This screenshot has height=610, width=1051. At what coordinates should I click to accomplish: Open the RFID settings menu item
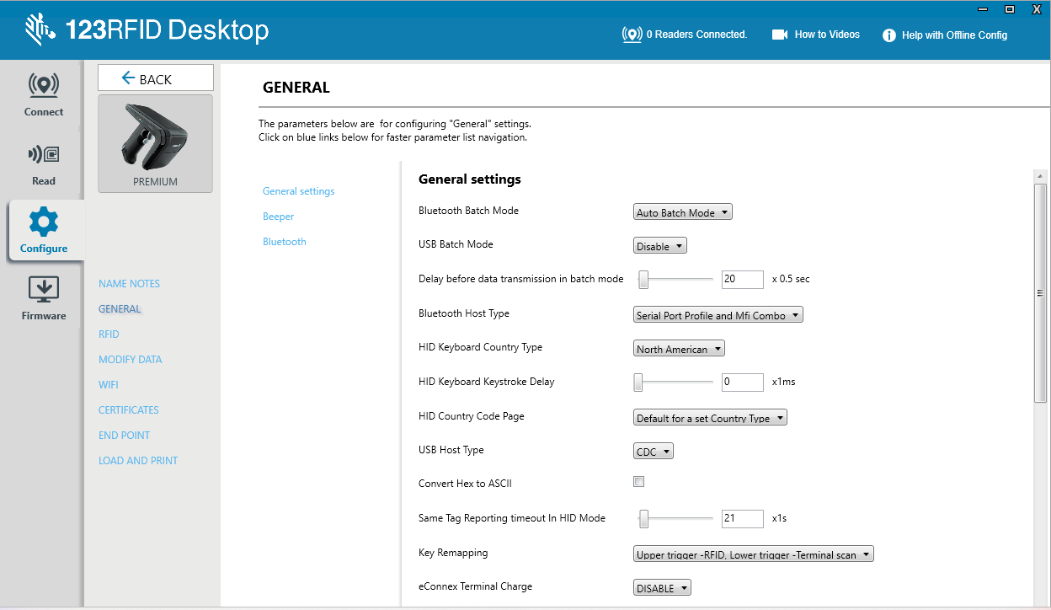109,334
